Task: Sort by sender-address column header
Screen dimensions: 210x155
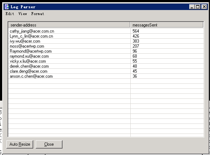Action: 69,25
